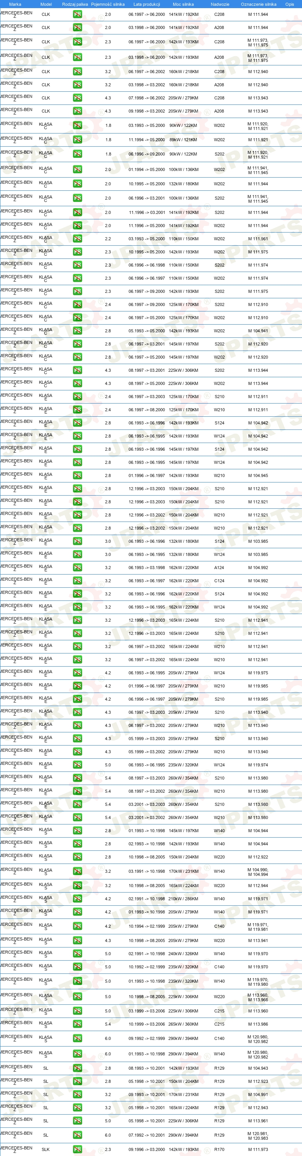Click fuel icon in SL M 112.943 row
Viewport: 302px width, 1156px height.
pyautogui.click(x=78, y=1108)
